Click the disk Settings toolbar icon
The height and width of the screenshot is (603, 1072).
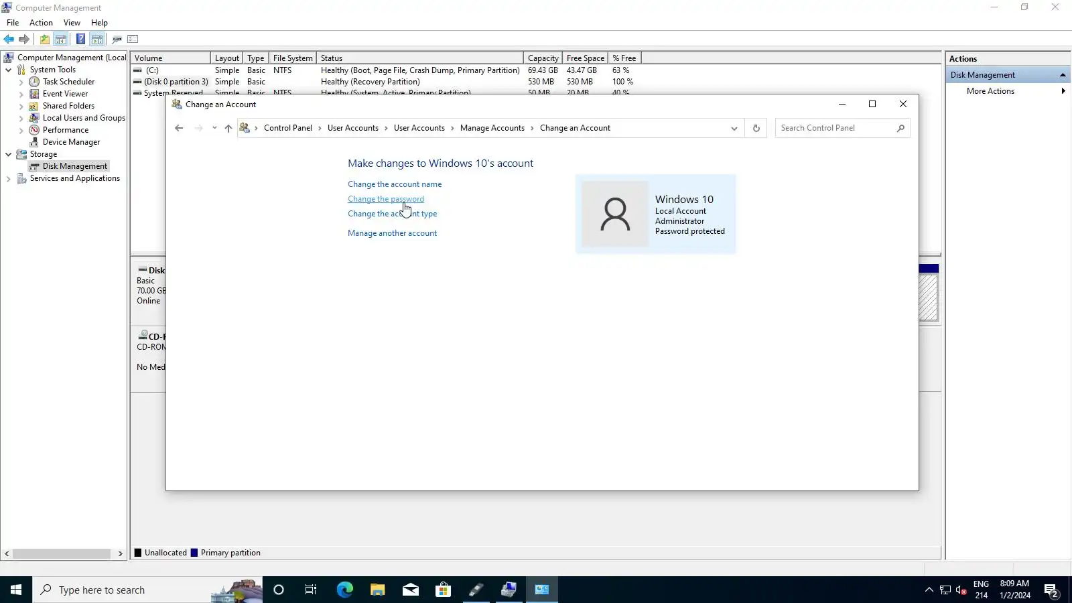[x=117, y=39]
